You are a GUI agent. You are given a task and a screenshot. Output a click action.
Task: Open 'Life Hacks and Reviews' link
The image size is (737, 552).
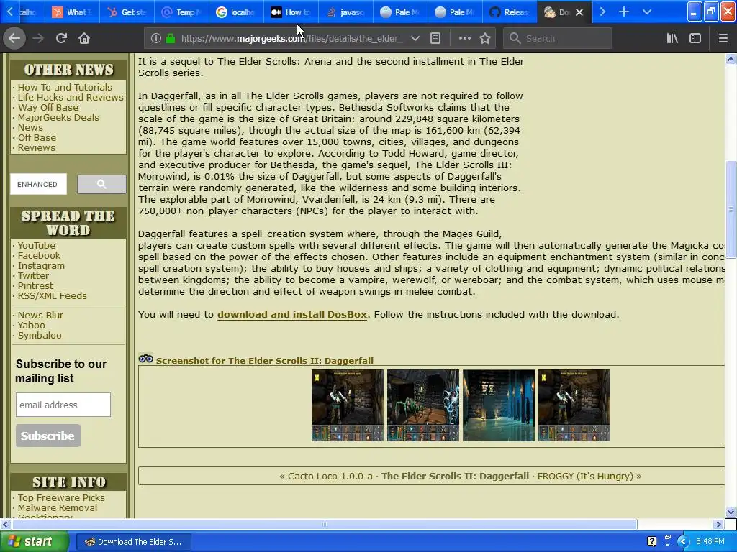pyautogui.click(x=71, y=97)
